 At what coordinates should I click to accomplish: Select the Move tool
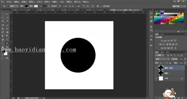coord(7,14)
